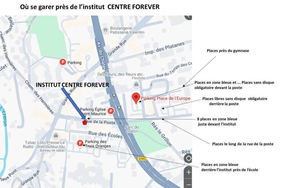Select the red Parking Place de l'Europe pin
284x188 pixels.
click(136, 98)
